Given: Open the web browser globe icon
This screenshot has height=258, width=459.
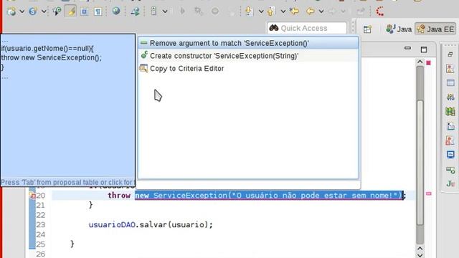Looking at the screenshot, I should 116,11.
